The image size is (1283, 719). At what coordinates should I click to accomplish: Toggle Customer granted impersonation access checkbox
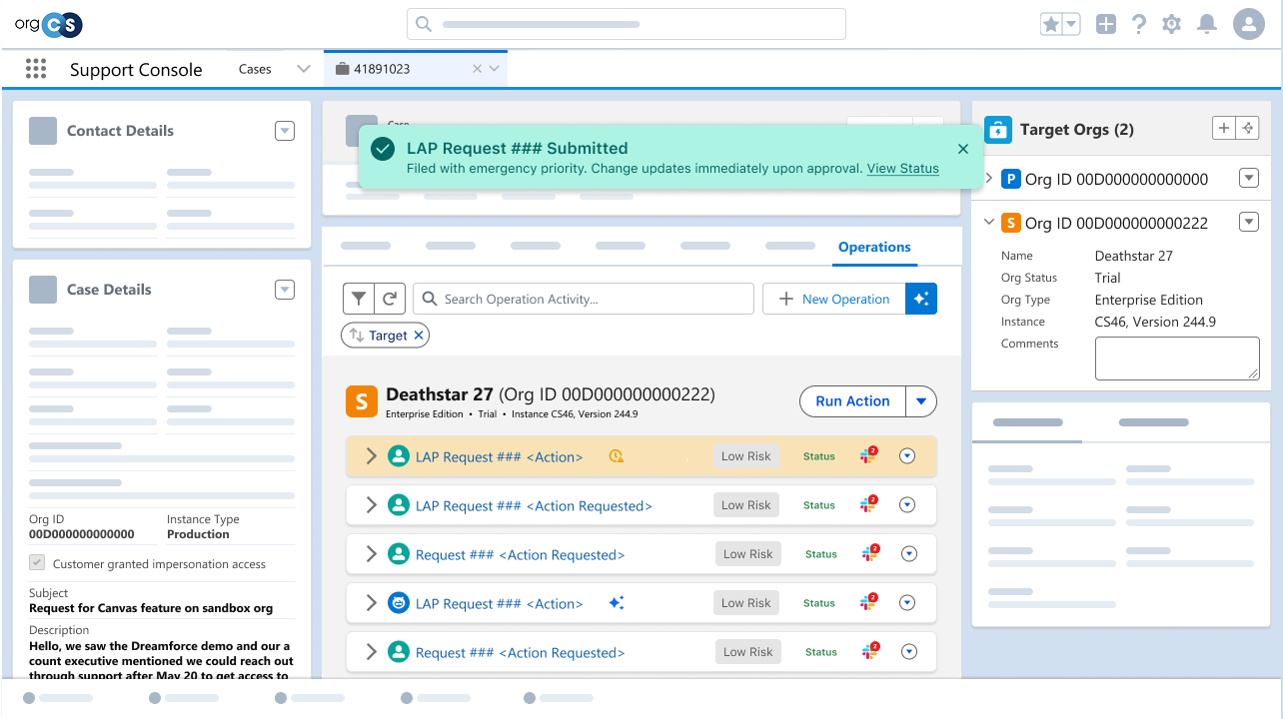click(37, 564)
